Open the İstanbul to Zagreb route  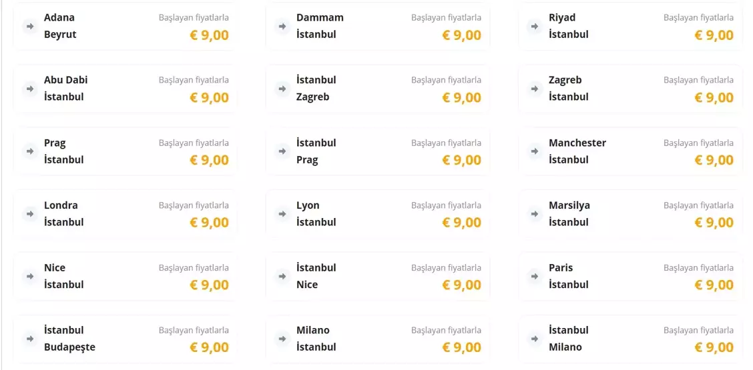[377, 89]
